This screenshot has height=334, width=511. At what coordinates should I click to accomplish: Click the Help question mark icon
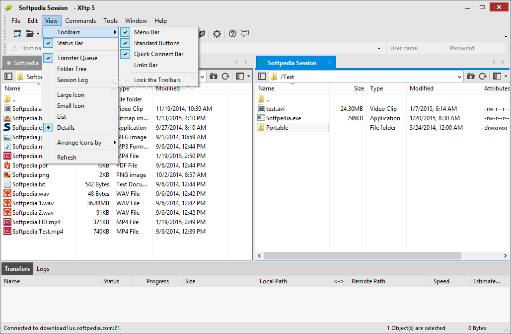coord(232,34)
